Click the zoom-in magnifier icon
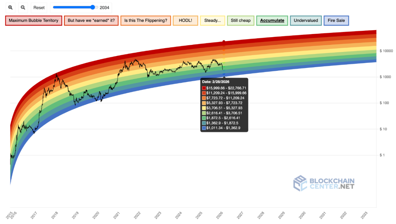 coord(10,7)
